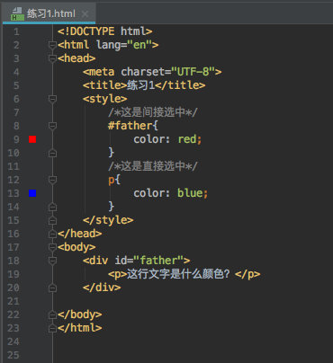The height and width of the screenshot is (363, 333).
Task: Collapse the div father fold on line 18
Action: click(x=52, y=261)
